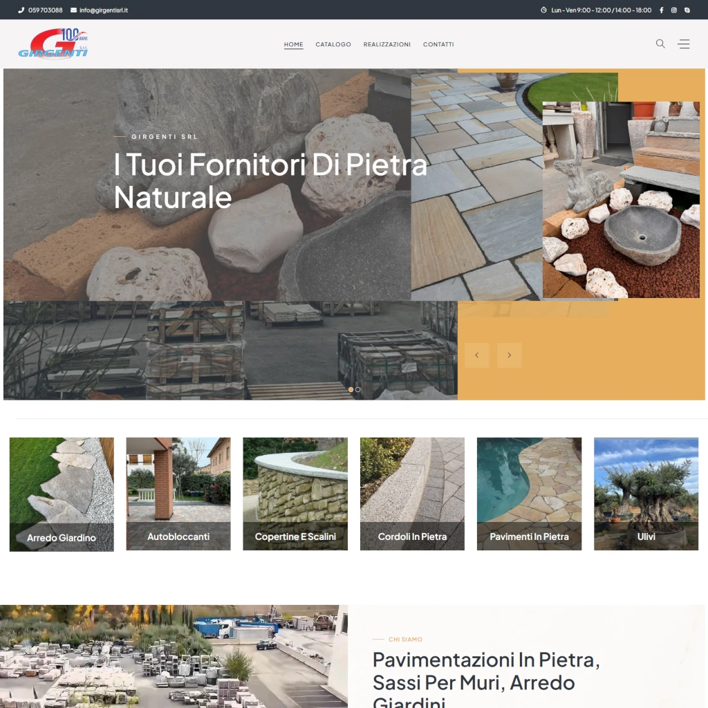Screen dimensions: 708x708
Task: Go to the Contatti page
Action: (438, 44)
